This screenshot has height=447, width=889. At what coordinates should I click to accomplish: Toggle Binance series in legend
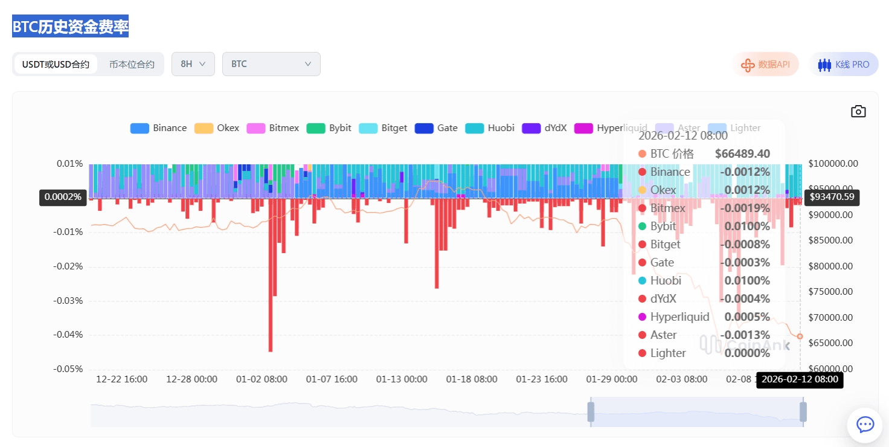[140, 128]
